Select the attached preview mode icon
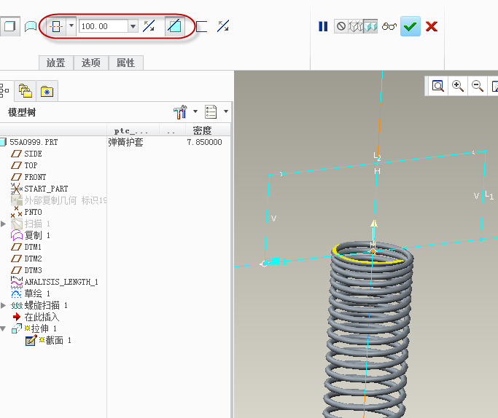 pyautogui.click(x=370, y=26)
